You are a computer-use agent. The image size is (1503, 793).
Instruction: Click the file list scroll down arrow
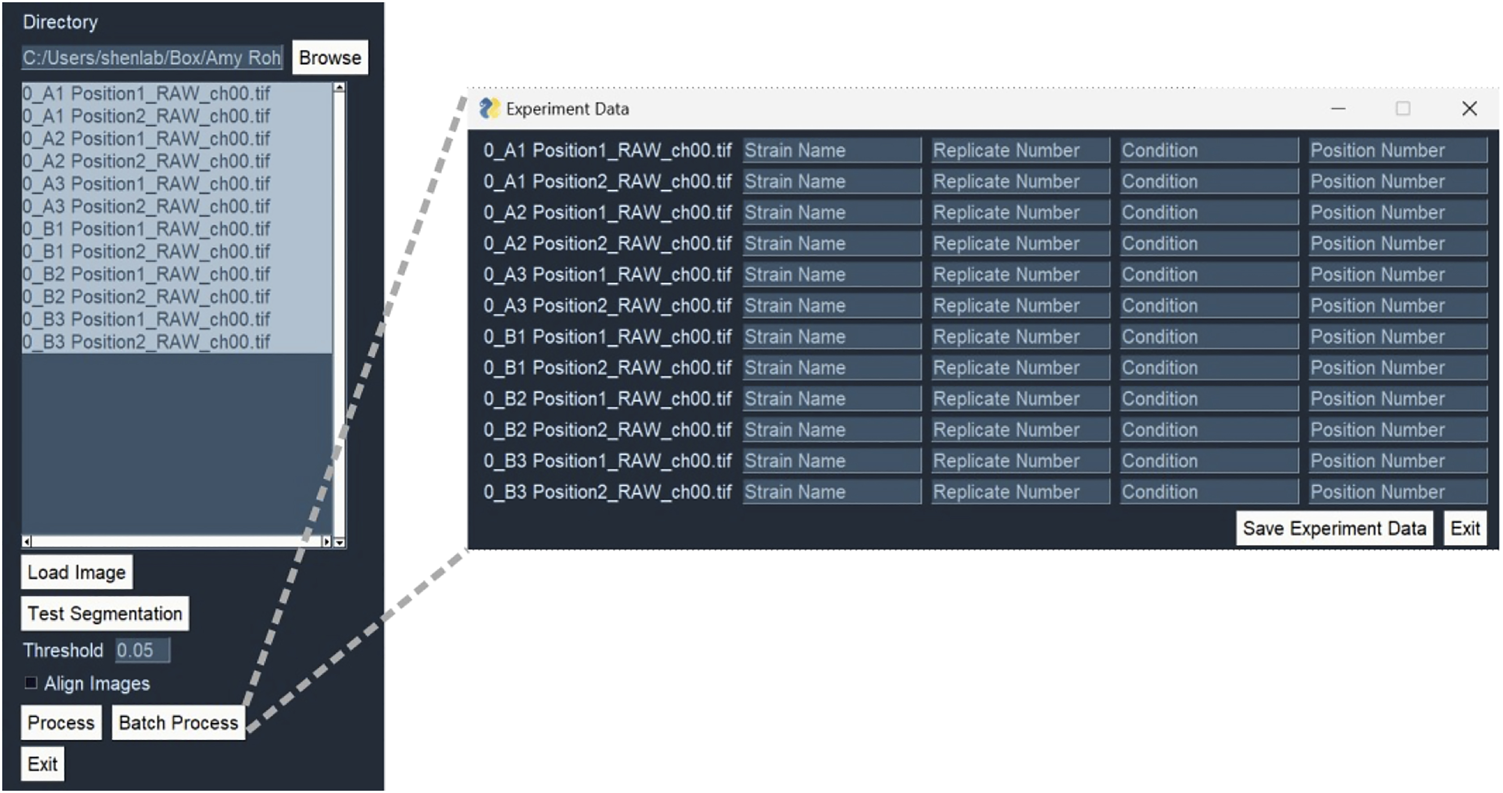coord(339,543)
